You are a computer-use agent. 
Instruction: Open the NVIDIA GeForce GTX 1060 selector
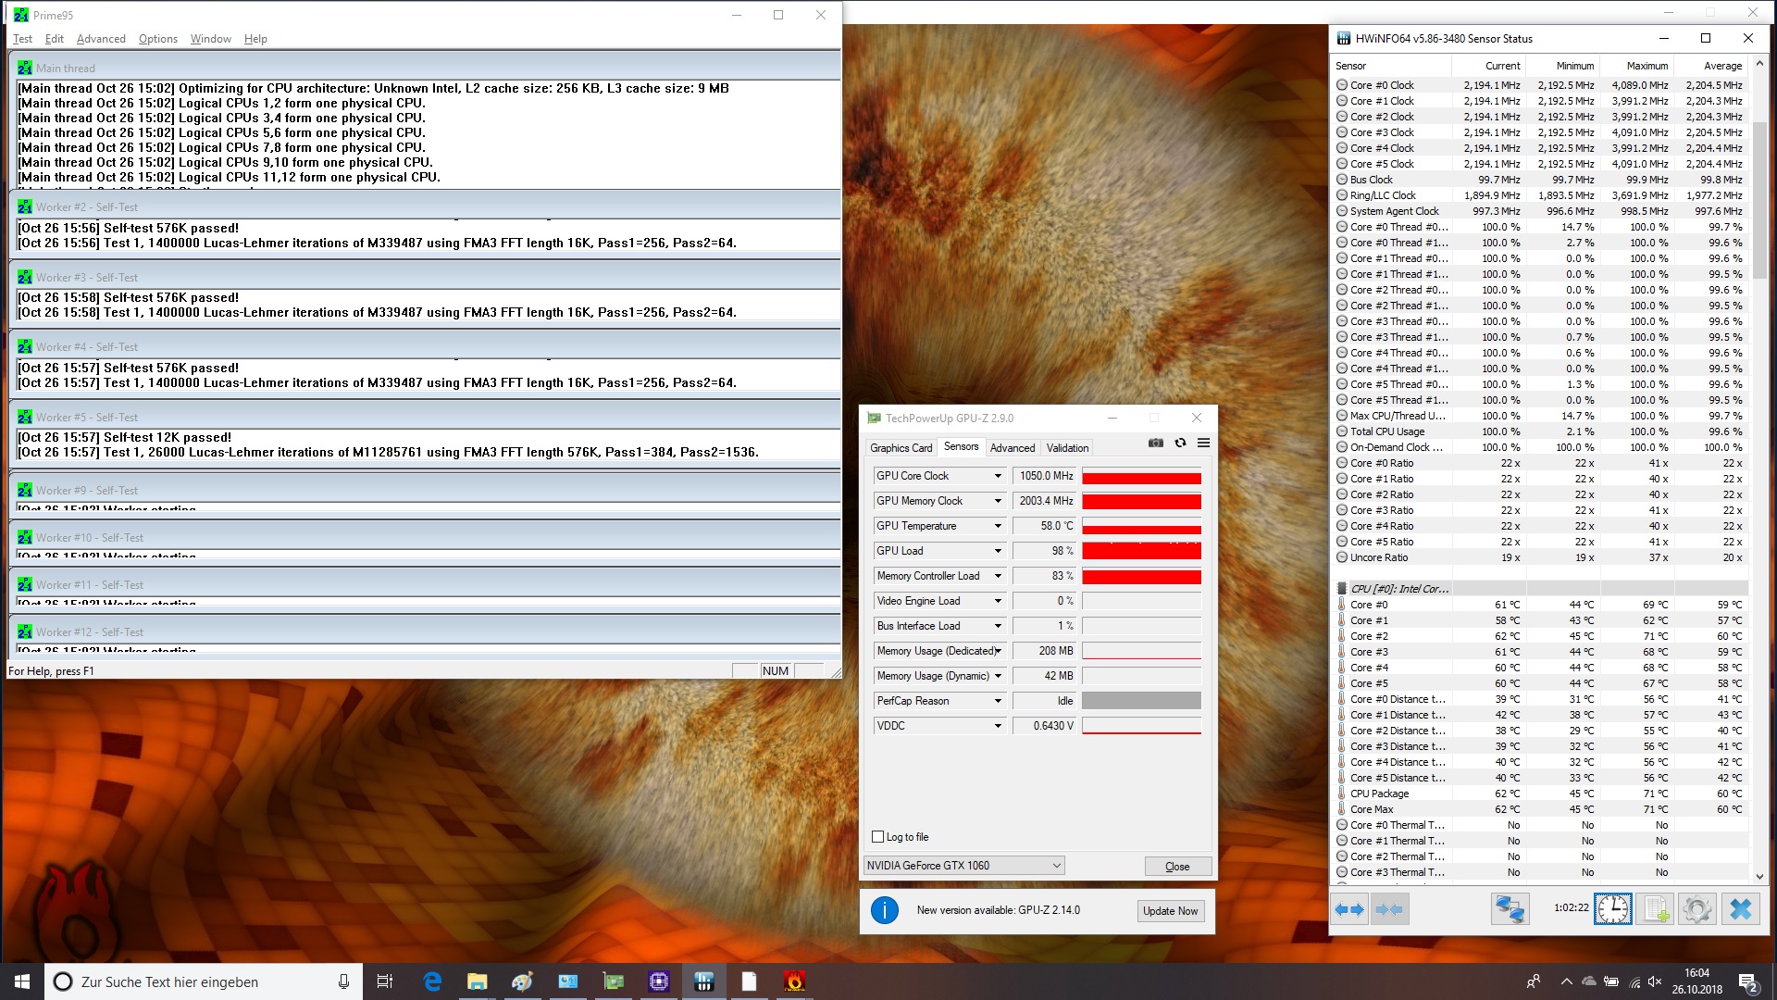963,866
